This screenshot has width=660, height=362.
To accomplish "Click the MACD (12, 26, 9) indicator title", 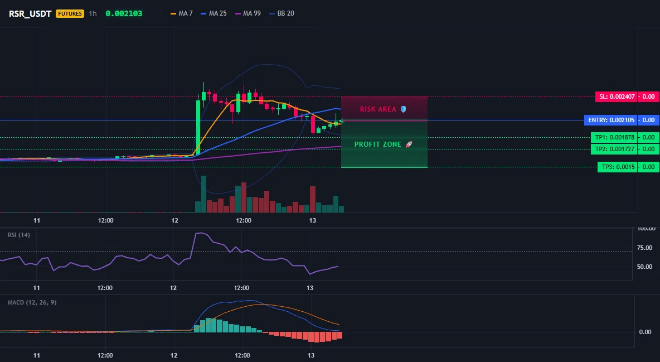I will pyautogui.click(x=32, y=302).
